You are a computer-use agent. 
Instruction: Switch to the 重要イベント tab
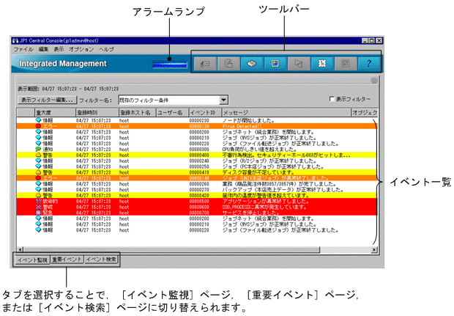click(x=67, y=259)
